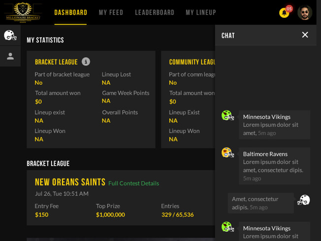Viewport: 321px width, 241px height.
Task: Switch to the Dashboard tab
Action: pos(70,12)
